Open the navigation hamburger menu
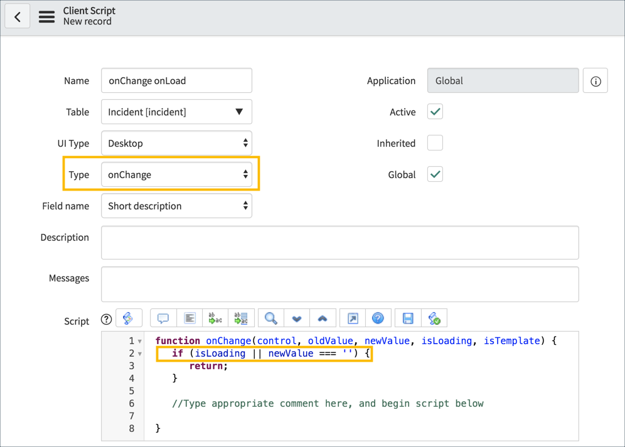Screen dimensions: 625x447 point(46,16)
